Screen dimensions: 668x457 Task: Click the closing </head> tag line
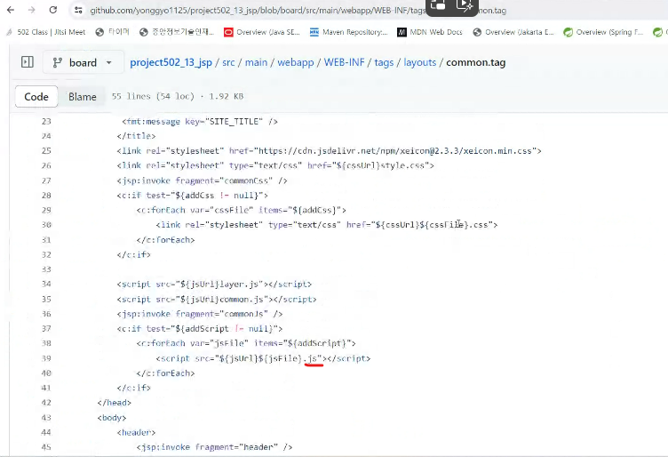(x=115, y=403)
